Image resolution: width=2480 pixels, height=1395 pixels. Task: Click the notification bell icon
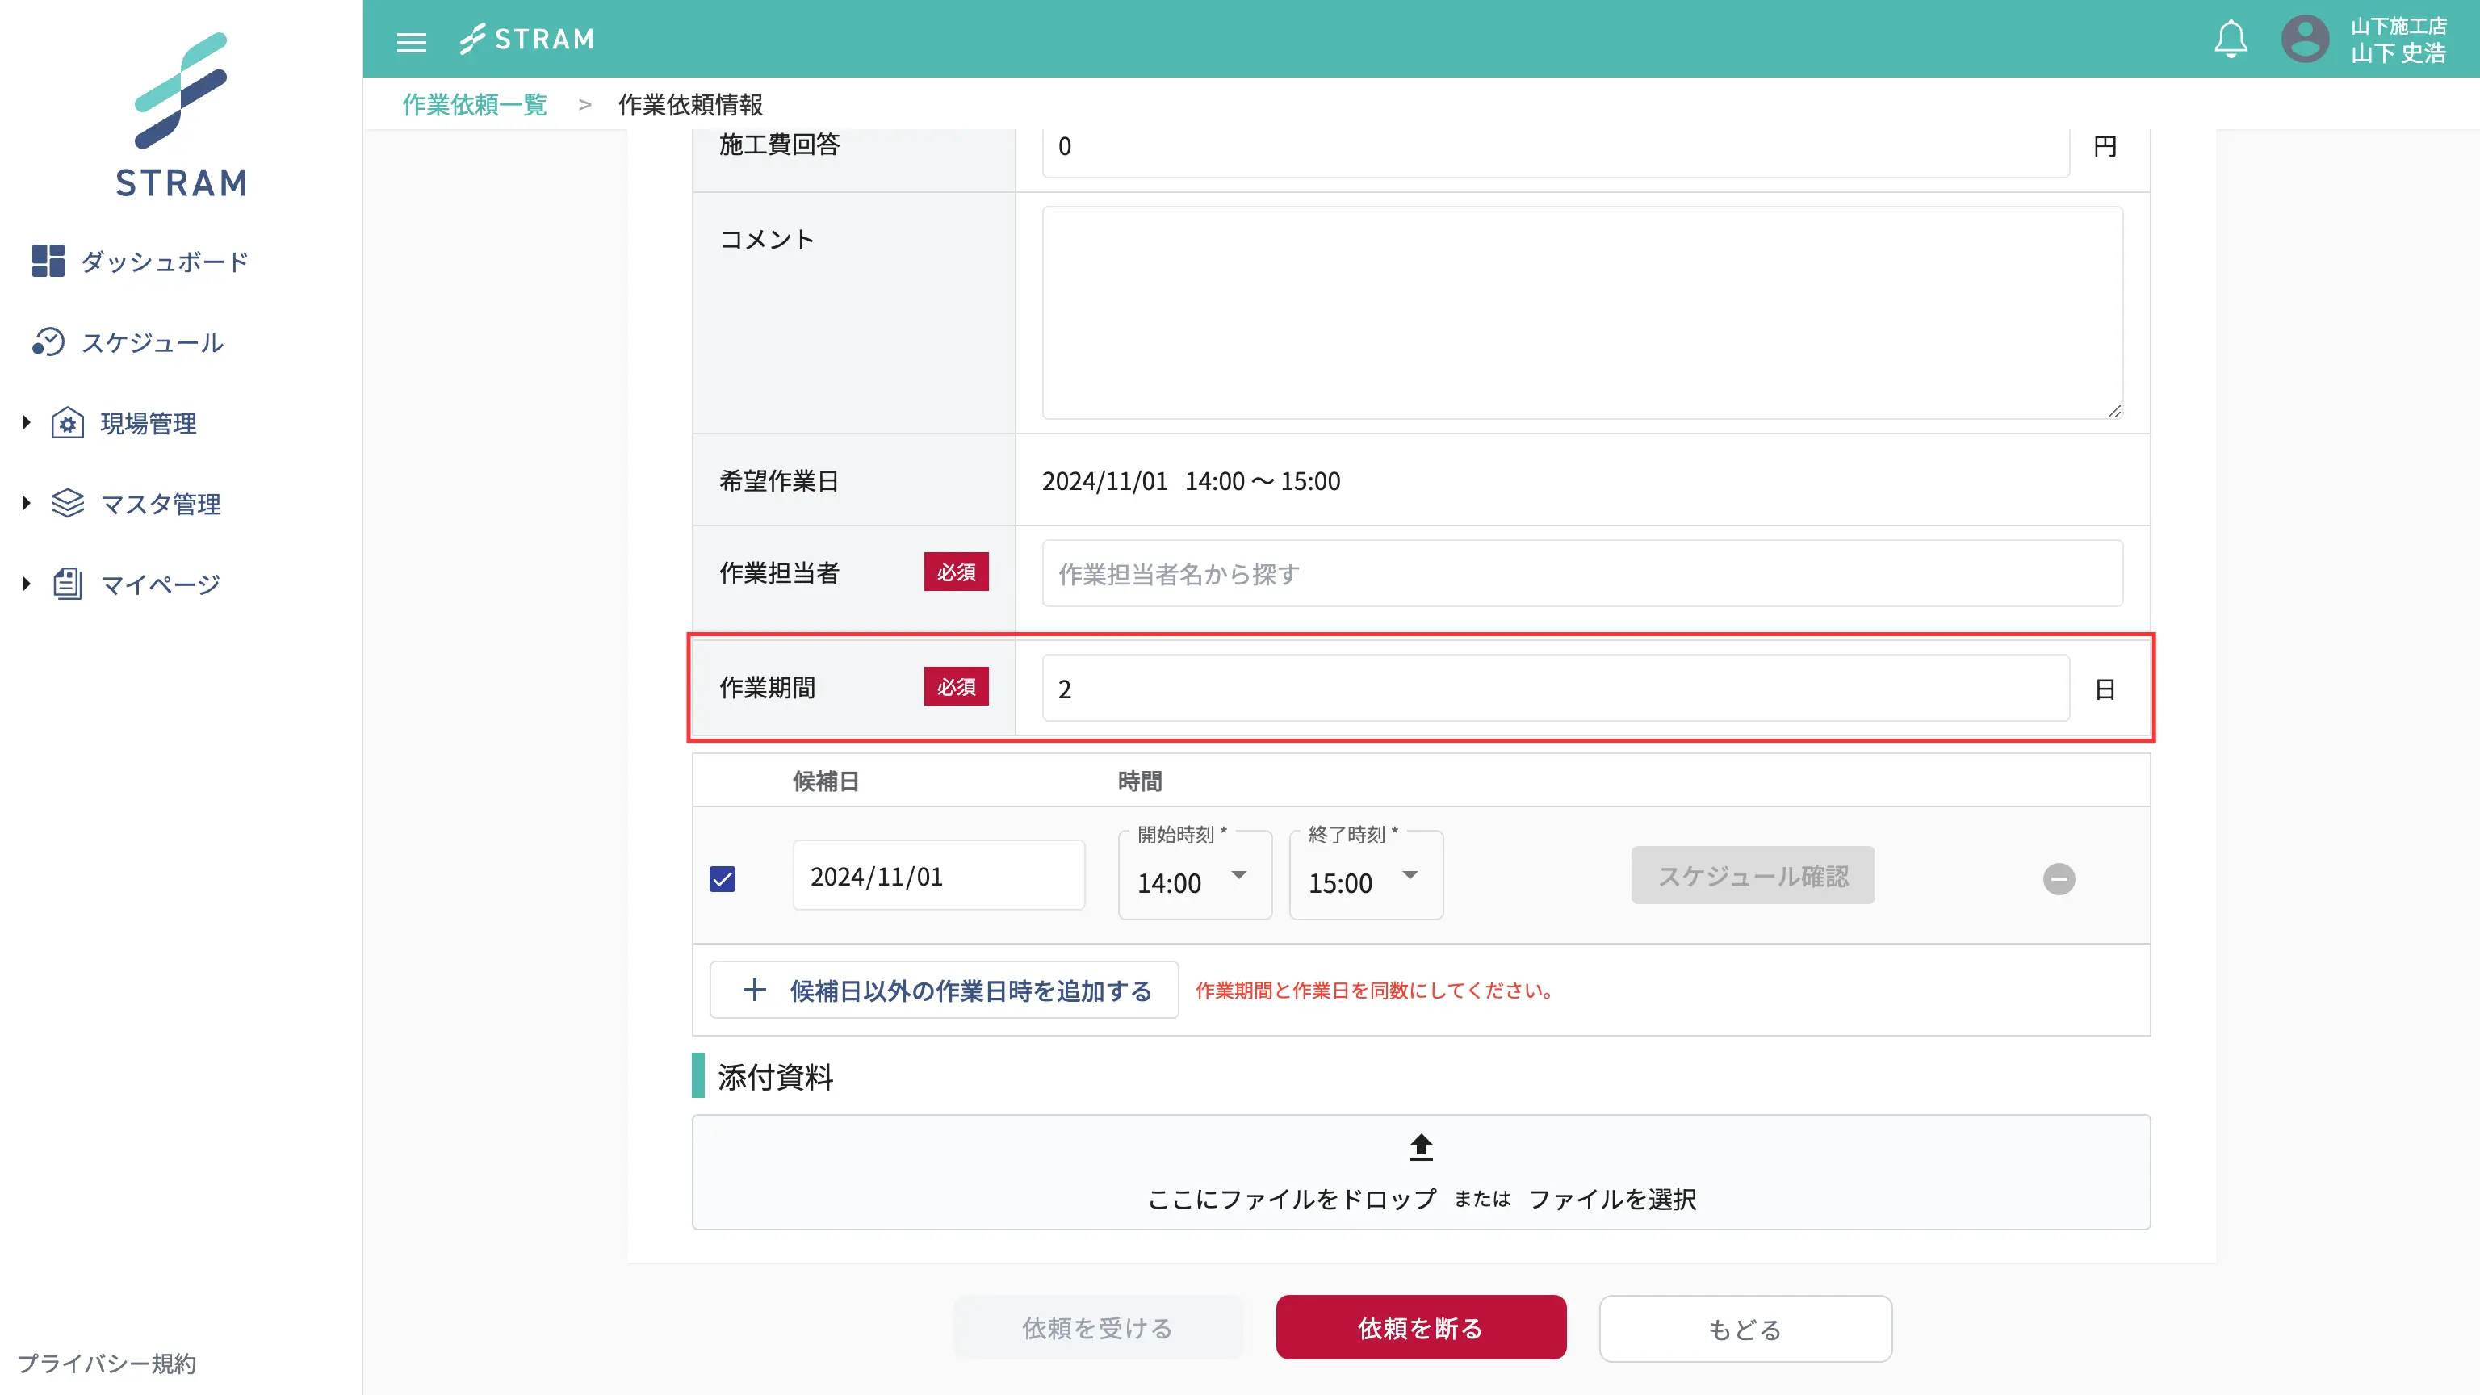coord(2230,40)
